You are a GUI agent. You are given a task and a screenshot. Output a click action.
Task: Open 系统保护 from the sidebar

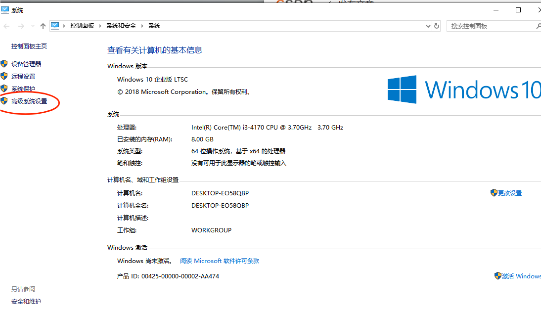tap(23, 89)
